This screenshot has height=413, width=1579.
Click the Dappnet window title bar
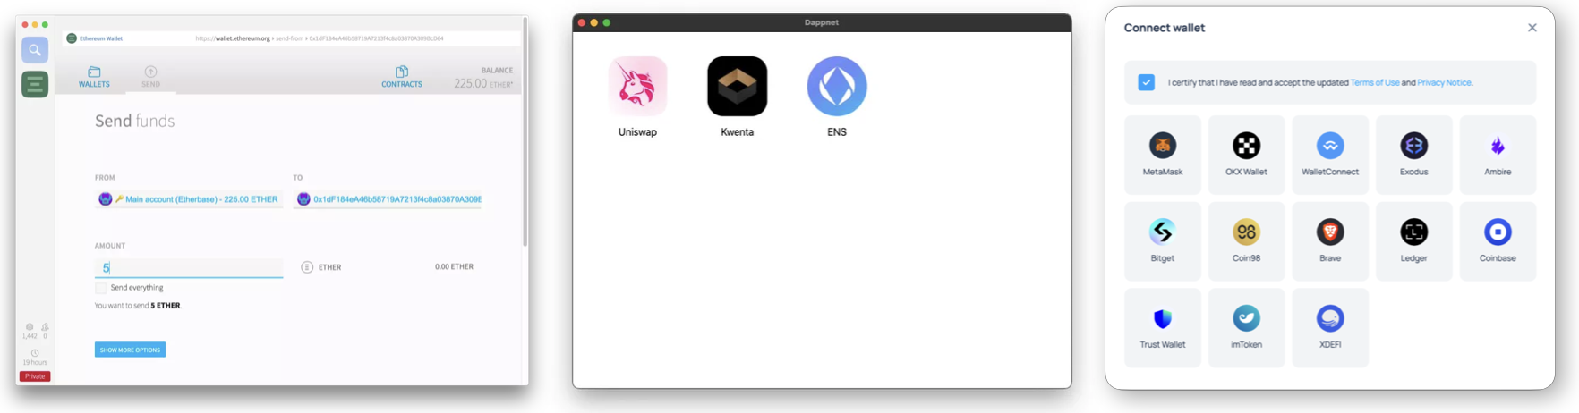pos(822,22)
